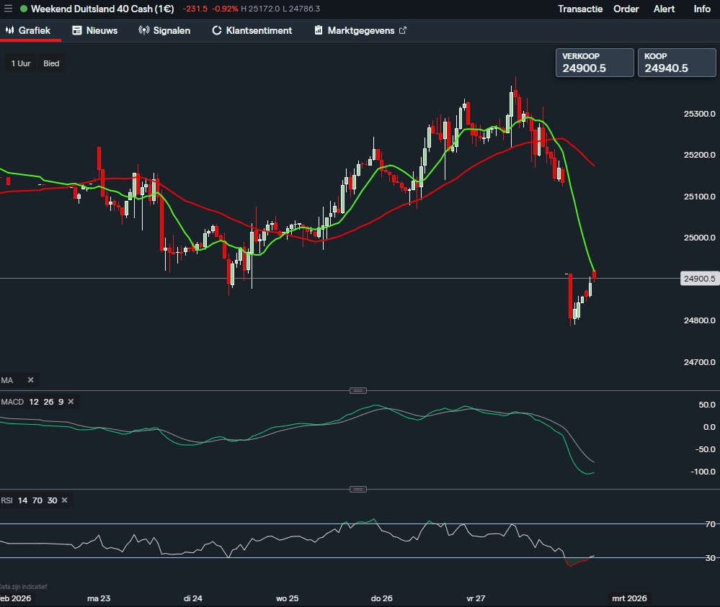Grab the divider handle above MACD panel

358,390
